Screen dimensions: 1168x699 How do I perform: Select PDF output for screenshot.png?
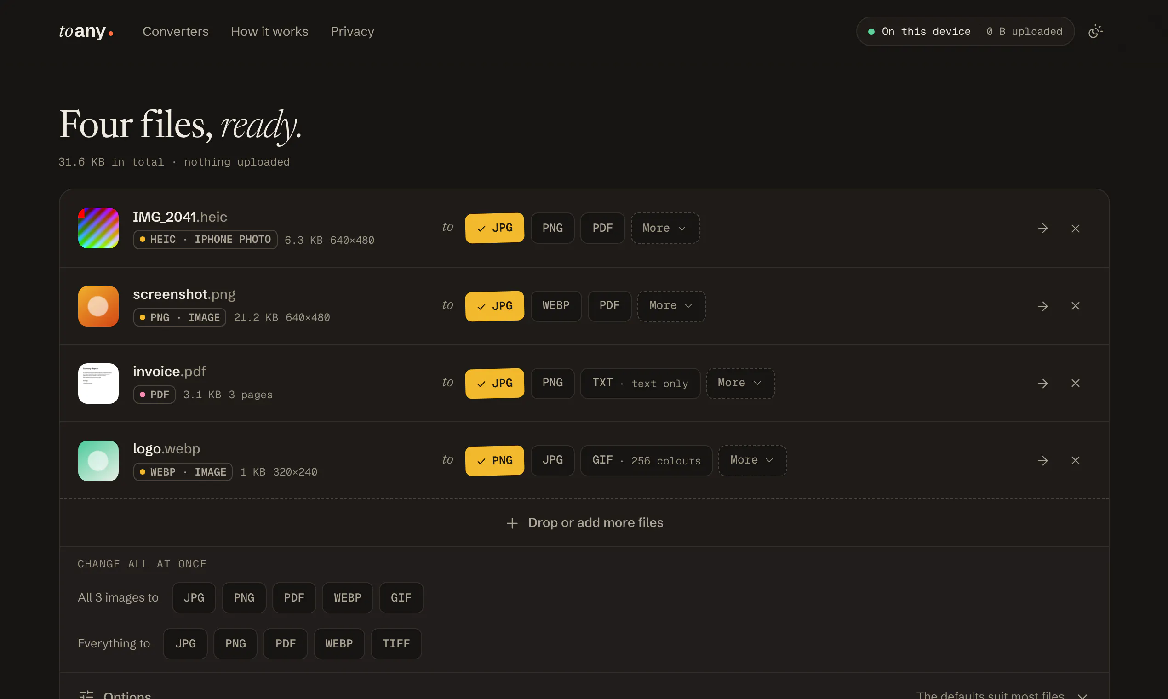pos(609,306)
